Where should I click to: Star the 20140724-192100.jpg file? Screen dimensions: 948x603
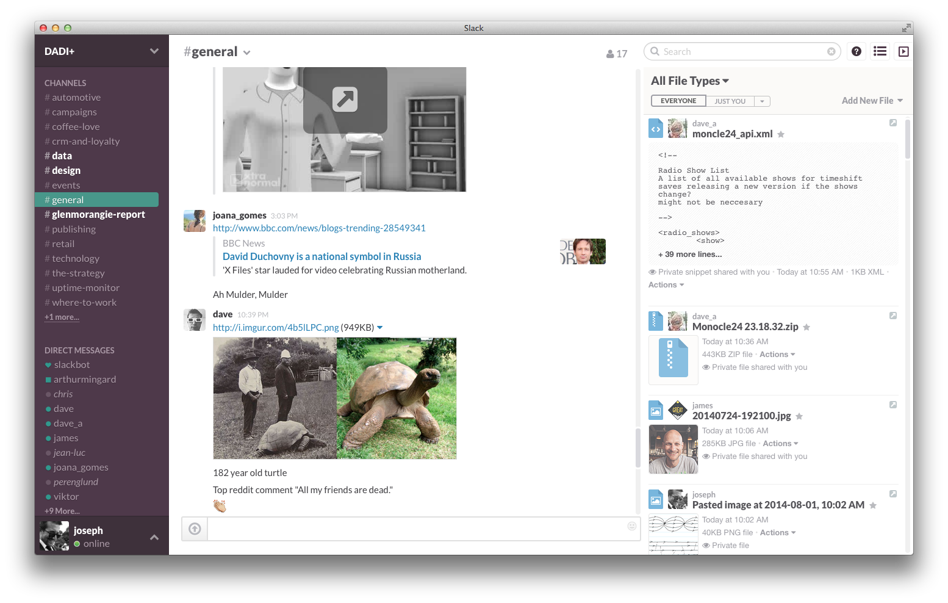(x=799, y=416)
